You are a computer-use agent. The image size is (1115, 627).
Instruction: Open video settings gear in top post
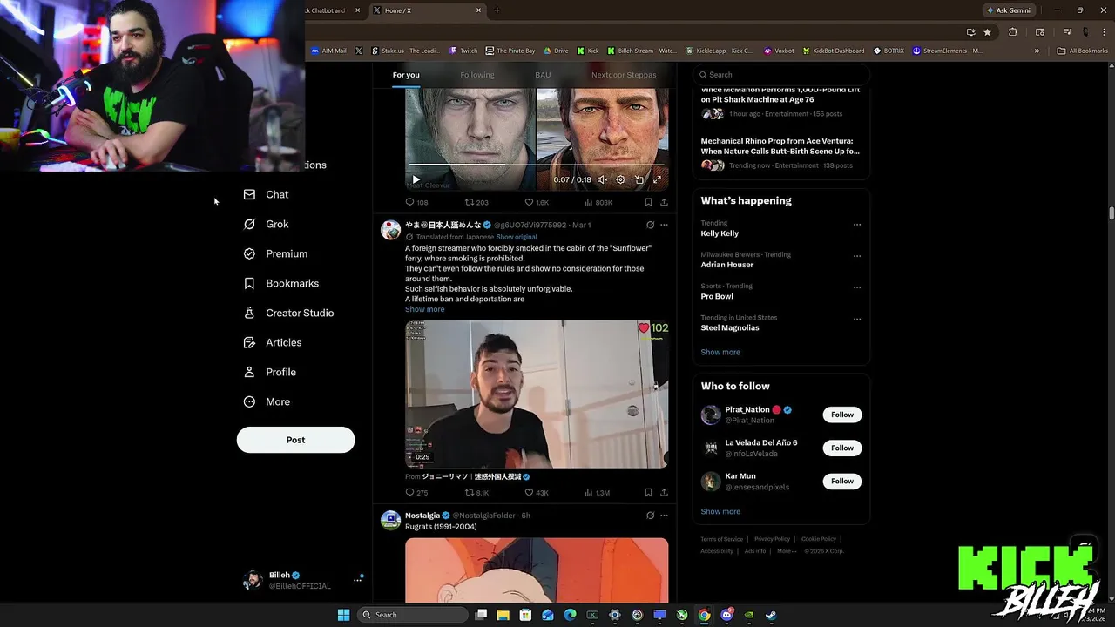(x=620, y=179)
